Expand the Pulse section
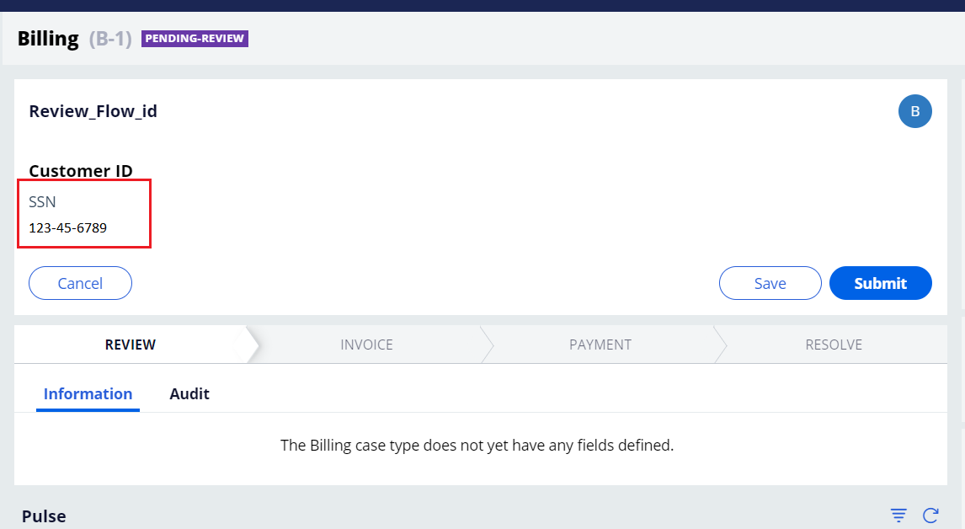 (44, 516)
